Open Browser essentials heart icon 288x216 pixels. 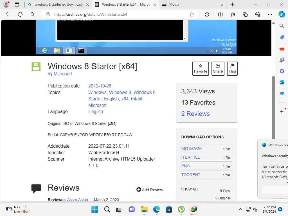(x=258, y=14)
